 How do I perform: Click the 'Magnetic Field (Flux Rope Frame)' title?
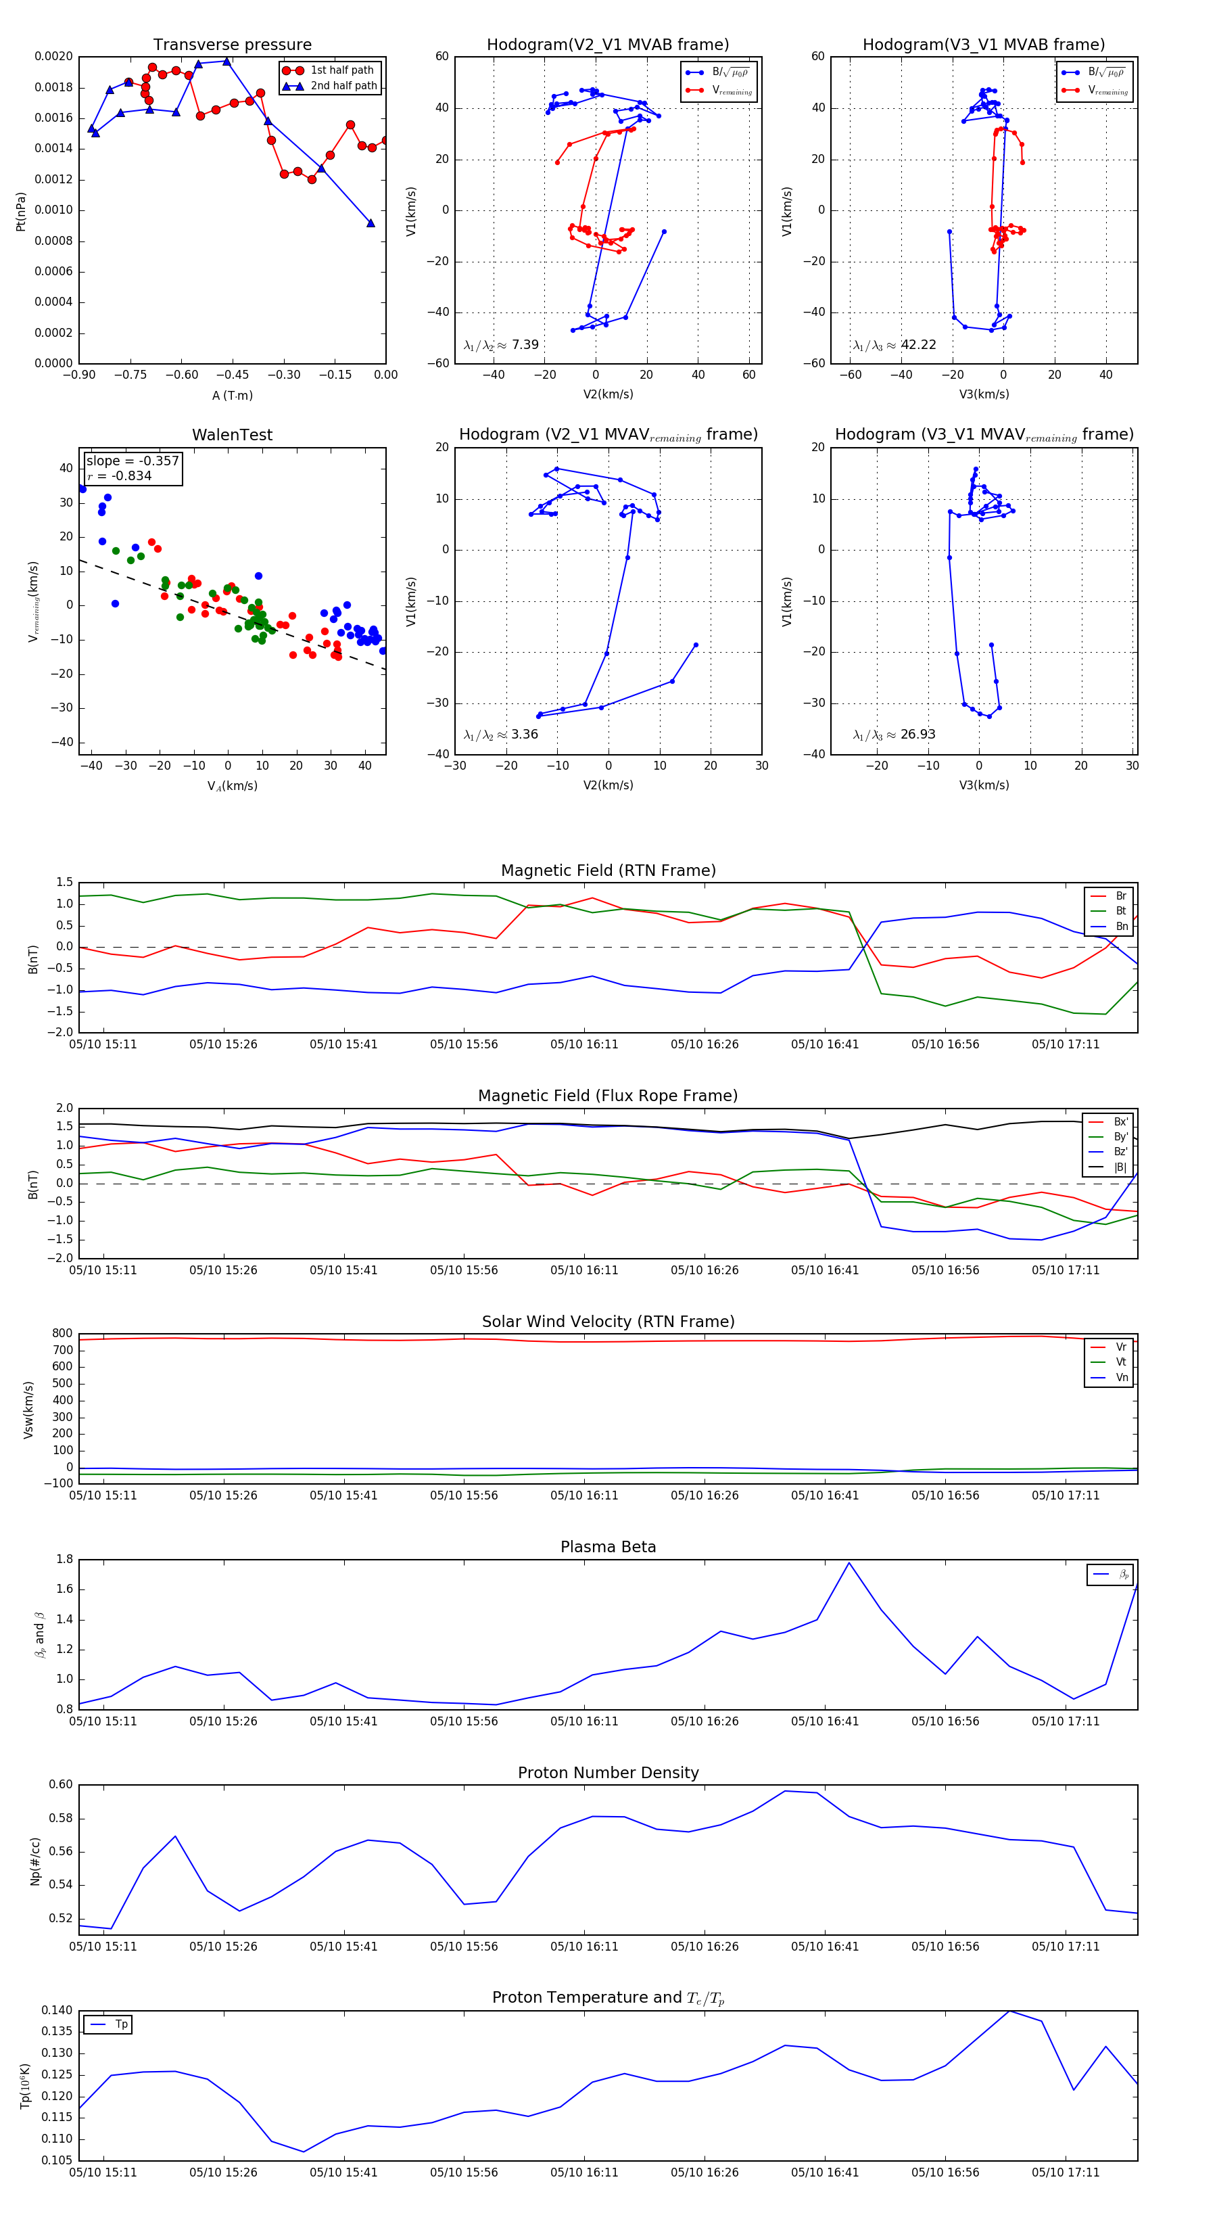click(x=608, y=1096)
